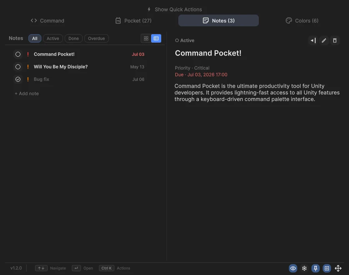Open the Pocket (27) tab
This screenshot has width=349, height=275.
(133, 21)
